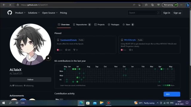
Task: Open the Collections icon in toolbar
Action: 153,5
